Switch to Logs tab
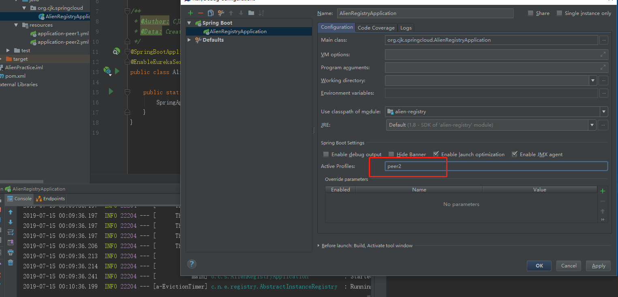This screenshot has width=618, height=297. 406,28
